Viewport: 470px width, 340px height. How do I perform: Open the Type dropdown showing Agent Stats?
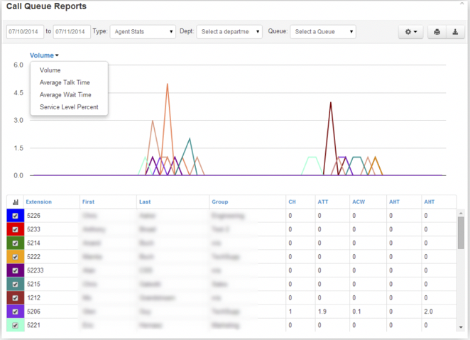[x=143, y=32]
